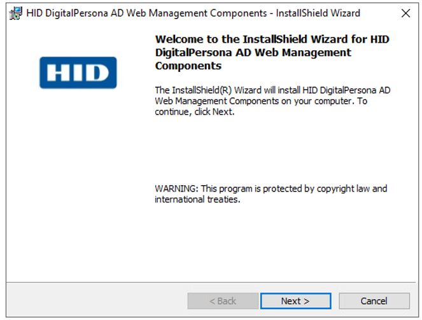422x320 pixels.
Task: Click the greyed-out Back button
Action: point(222,301)
